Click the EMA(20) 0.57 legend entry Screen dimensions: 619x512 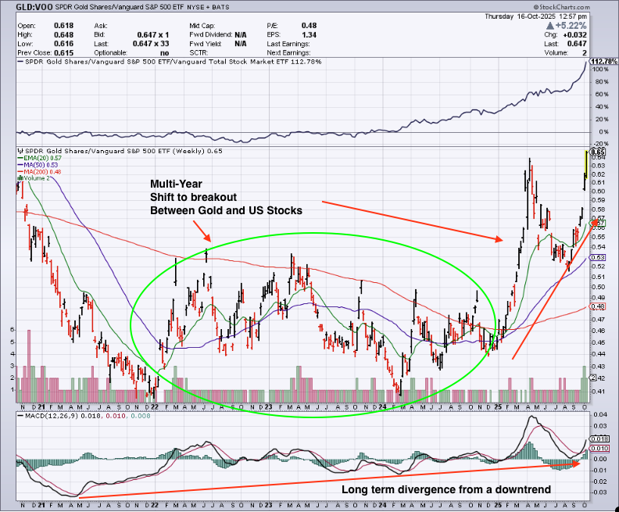point(39,158)
